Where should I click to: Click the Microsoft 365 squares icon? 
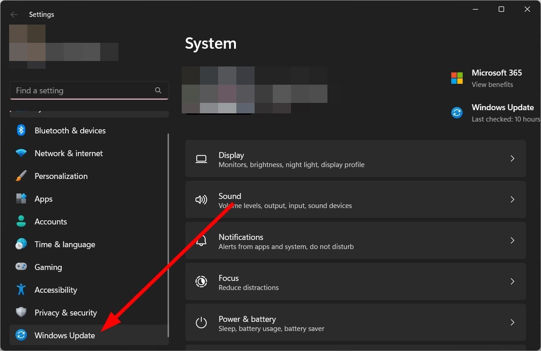(456, 78)
